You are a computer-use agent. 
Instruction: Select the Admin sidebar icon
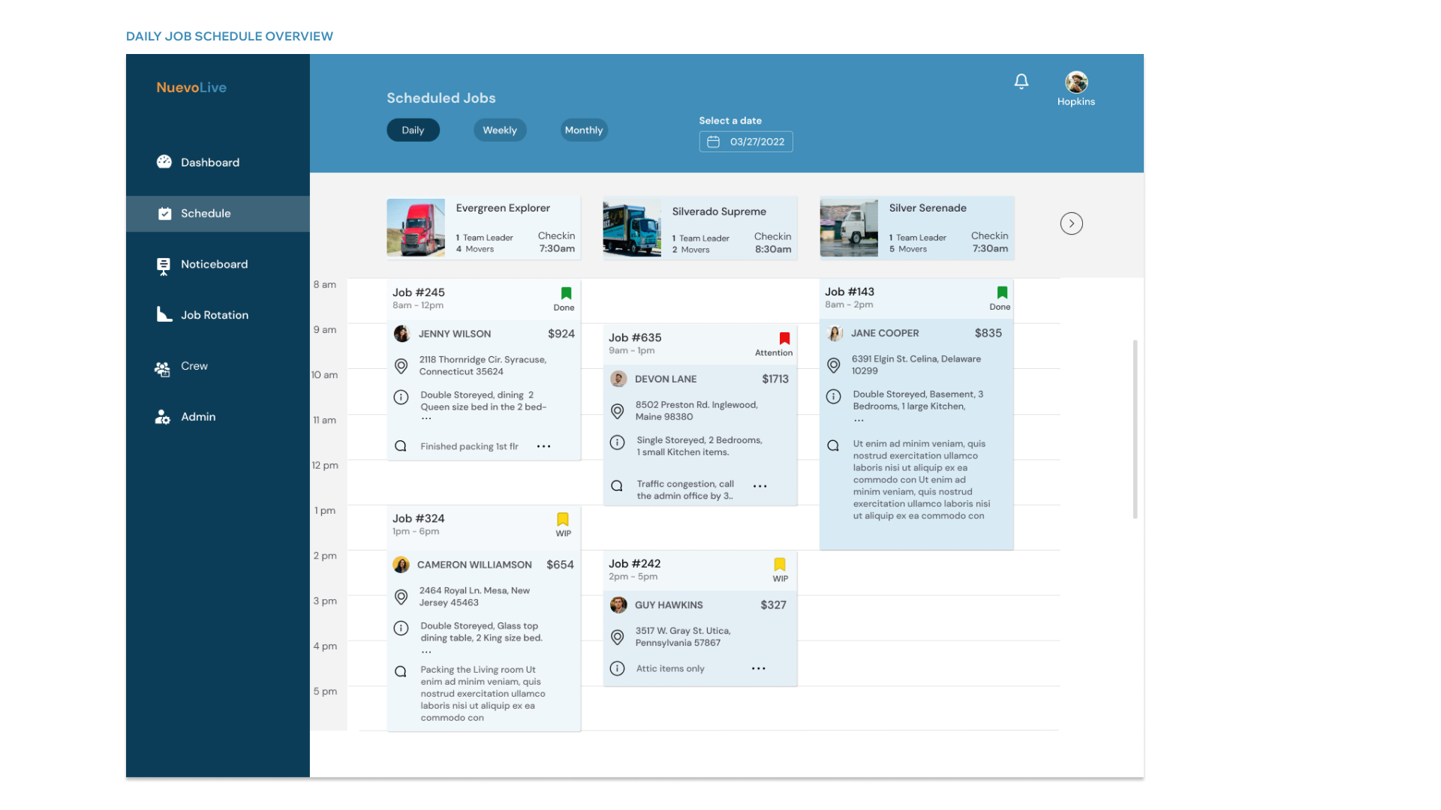pyautogui.click(x=162, y=416)
